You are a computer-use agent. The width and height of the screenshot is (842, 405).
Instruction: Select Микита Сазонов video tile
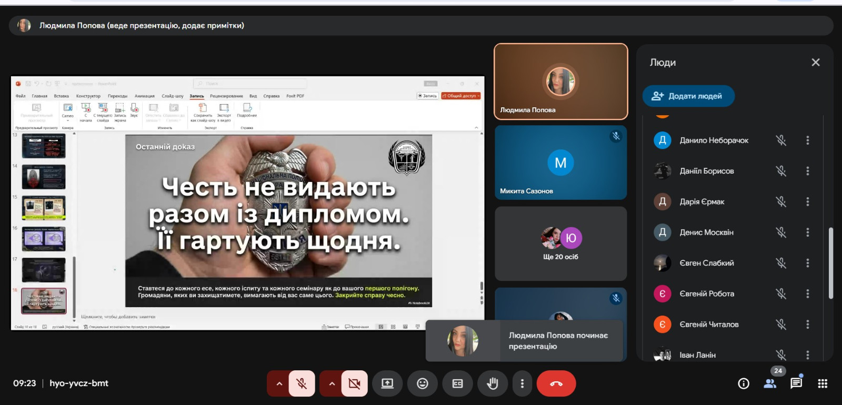tap(561, 163)
